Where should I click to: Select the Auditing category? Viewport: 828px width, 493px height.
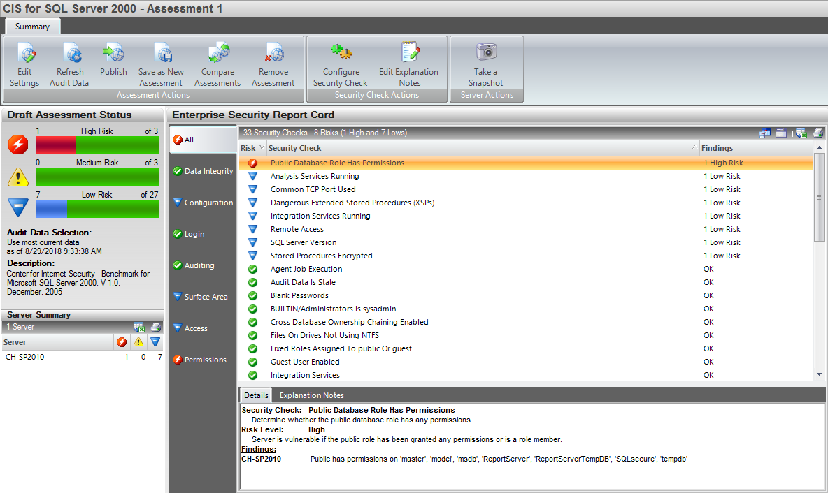click(x=204, y=266)
